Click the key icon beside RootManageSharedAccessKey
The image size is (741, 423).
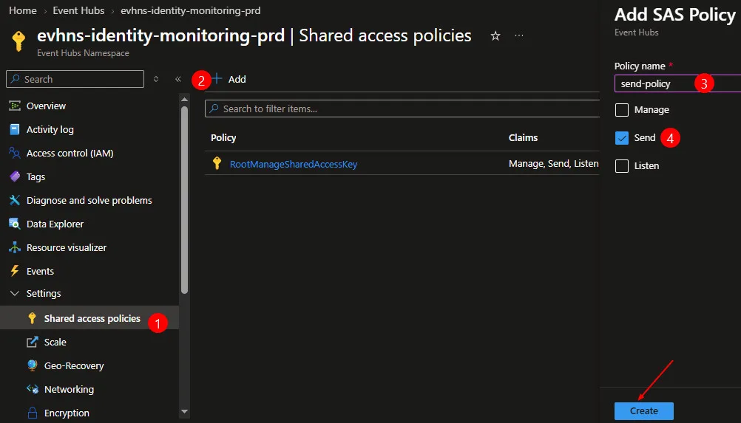click(x=217, y=163)
